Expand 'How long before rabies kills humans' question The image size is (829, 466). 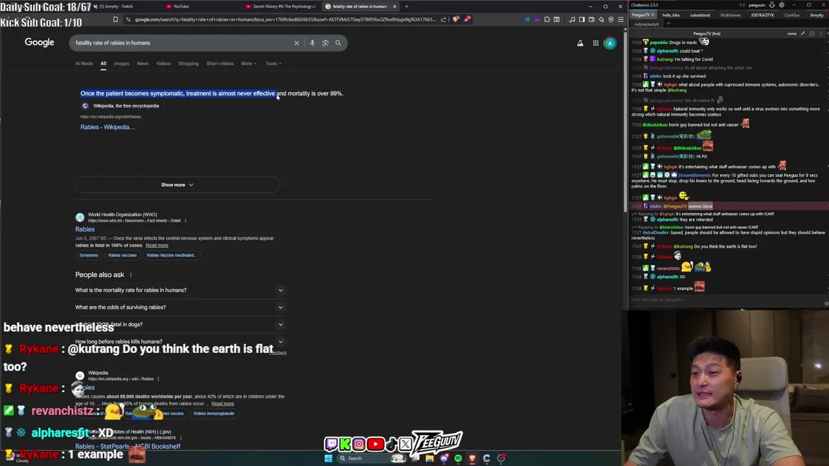(x=180, y=342)
